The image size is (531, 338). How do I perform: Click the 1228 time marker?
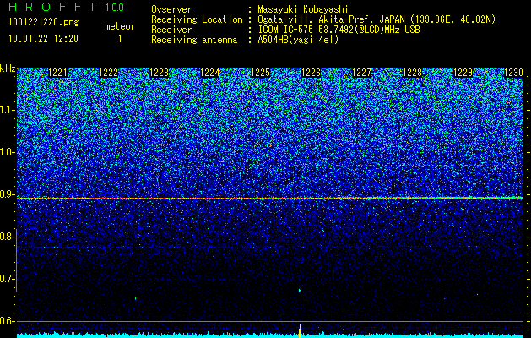coord(413,73)
